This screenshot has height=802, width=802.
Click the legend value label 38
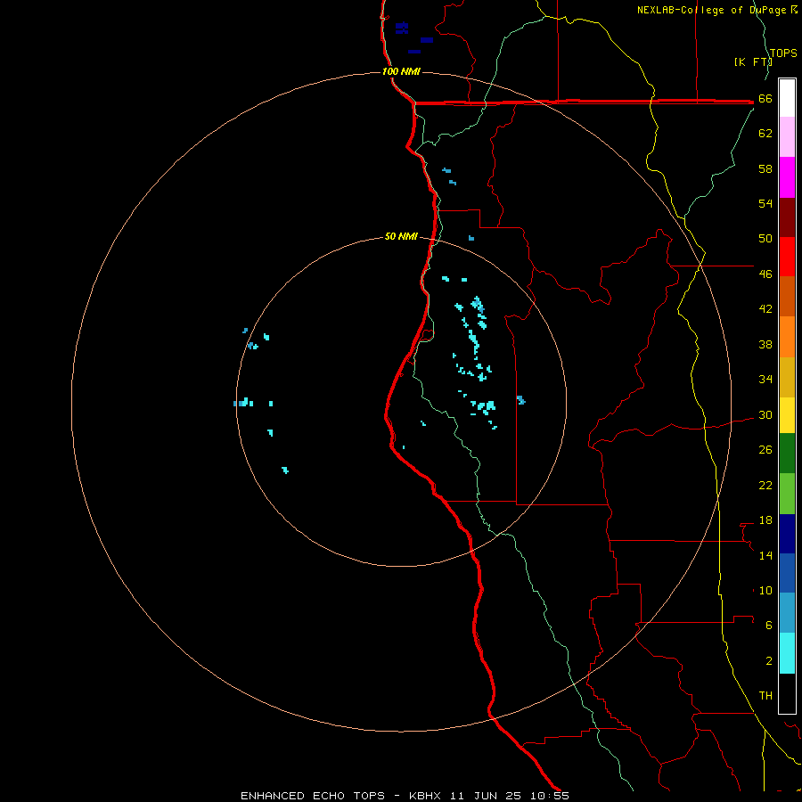point(765,344)
